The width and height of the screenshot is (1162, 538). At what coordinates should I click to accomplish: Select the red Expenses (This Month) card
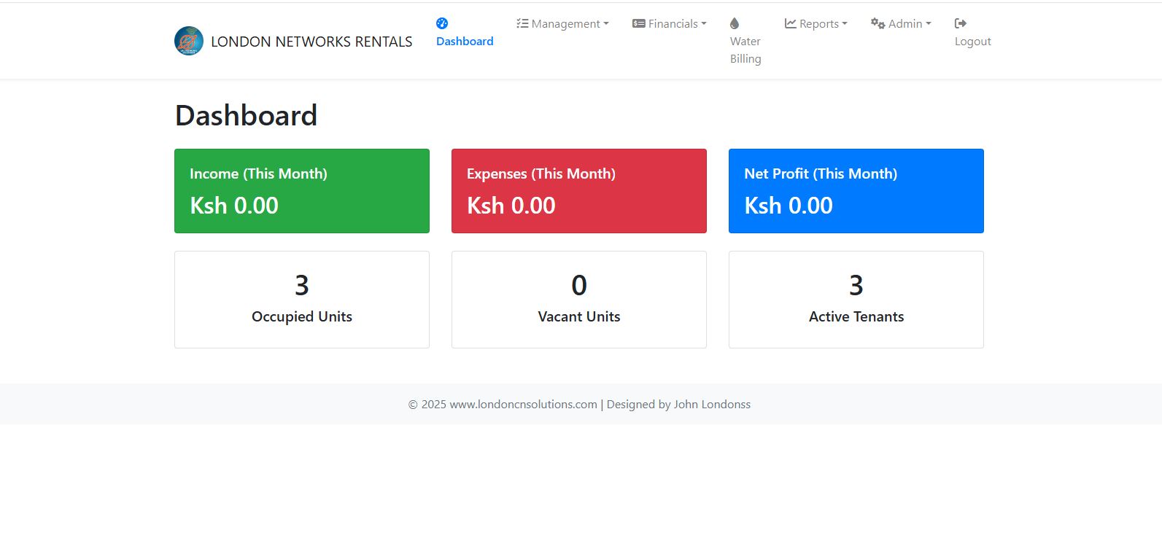579,191
